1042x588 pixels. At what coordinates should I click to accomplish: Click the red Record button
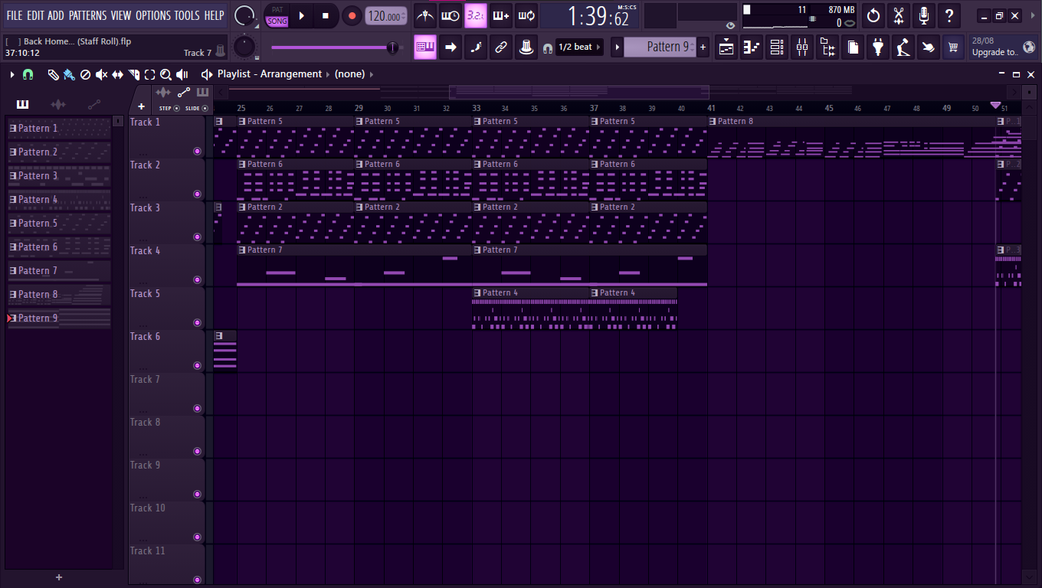[x=352, y=15]
